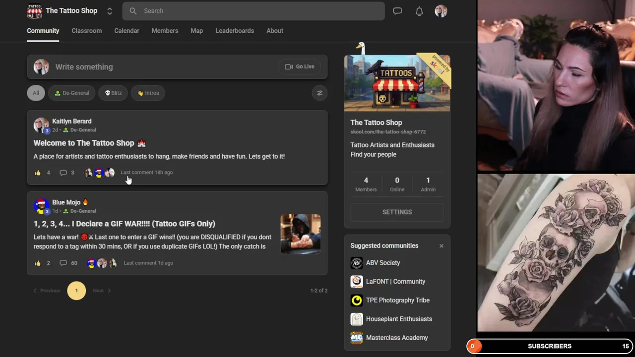
Task: Open the Calendar tab
Action: click(127, 31)
